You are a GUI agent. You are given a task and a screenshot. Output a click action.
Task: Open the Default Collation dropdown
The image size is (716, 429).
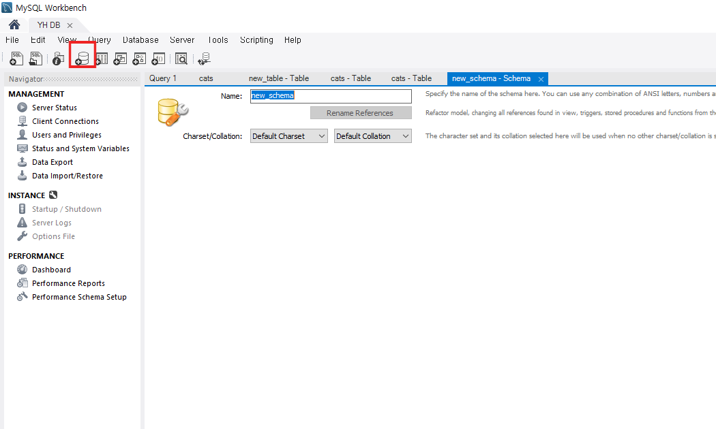pyautogui.click(x=372, y=136)
